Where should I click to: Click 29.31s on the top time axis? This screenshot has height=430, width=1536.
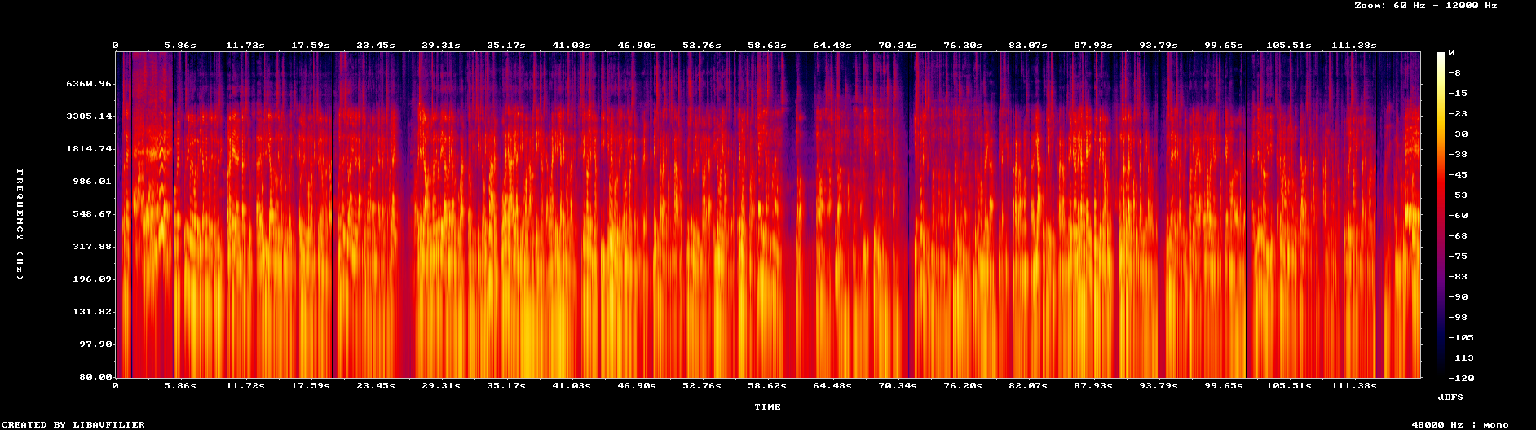point(441,45)
